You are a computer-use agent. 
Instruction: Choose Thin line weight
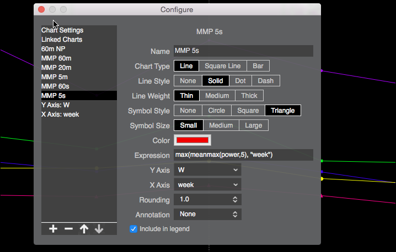pyautogui.click(x=186, y=96)
